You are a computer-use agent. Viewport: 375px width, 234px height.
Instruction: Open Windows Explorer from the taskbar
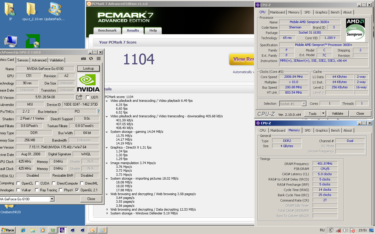[33, 230]
